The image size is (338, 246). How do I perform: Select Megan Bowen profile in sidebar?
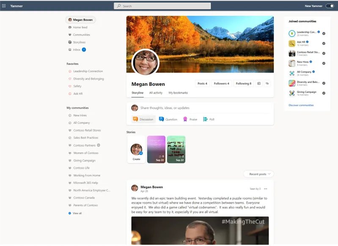point(81,19)
